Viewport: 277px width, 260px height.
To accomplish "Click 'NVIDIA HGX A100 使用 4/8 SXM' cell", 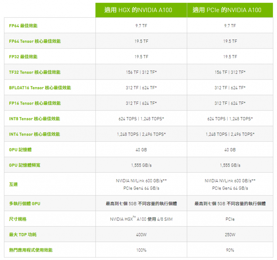I will coord(141,219).
